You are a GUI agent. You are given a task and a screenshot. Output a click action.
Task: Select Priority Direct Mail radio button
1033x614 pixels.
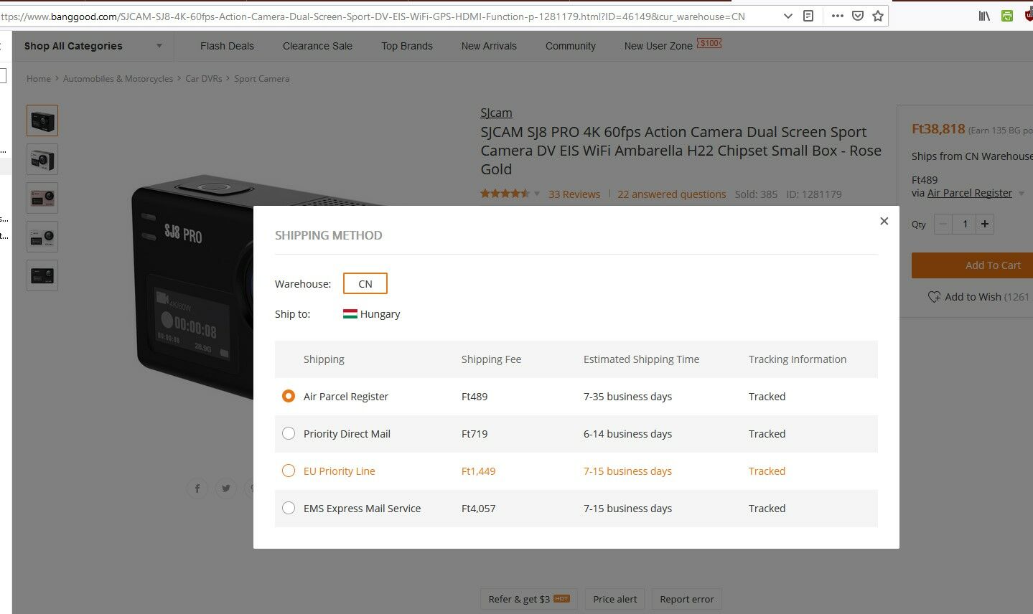[289, 433]
